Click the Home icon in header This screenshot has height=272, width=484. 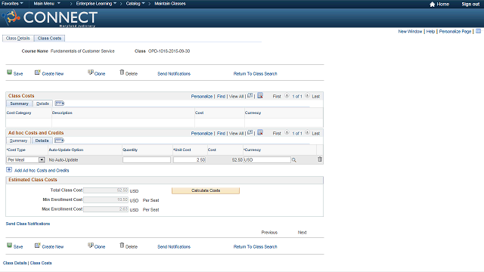(x=432, y=4)
